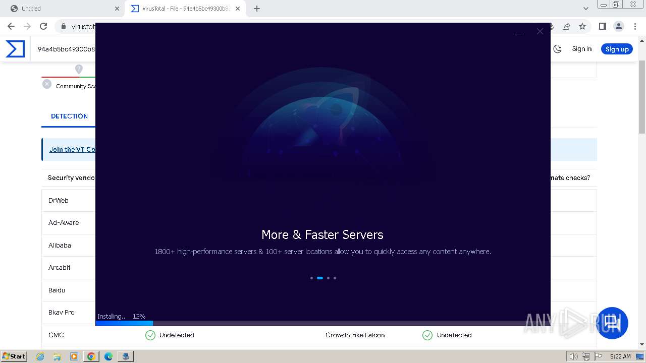Open media player taskbar icon
Image resolution: width=646 pixels, height=363 pixels.
(x=74, y=356)
